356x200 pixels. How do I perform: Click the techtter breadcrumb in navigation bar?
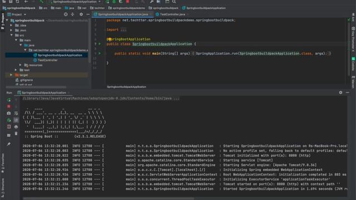pyautogui.click(x=97, y=8)
